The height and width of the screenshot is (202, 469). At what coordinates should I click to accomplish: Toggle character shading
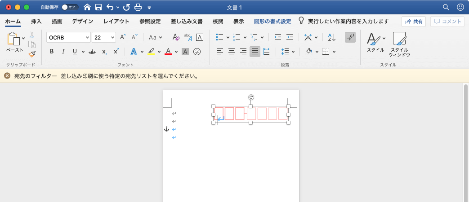tap(185, 52)
